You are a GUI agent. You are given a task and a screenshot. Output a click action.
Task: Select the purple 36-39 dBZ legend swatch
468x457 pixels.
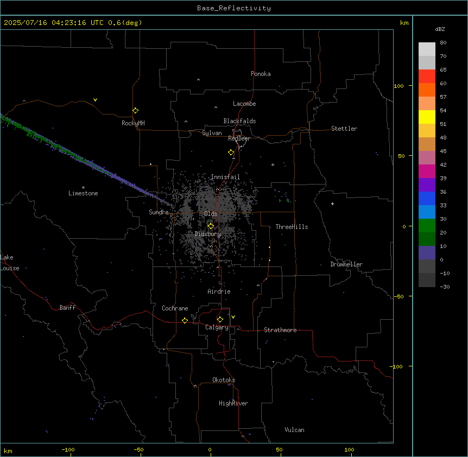coord(427,185)
